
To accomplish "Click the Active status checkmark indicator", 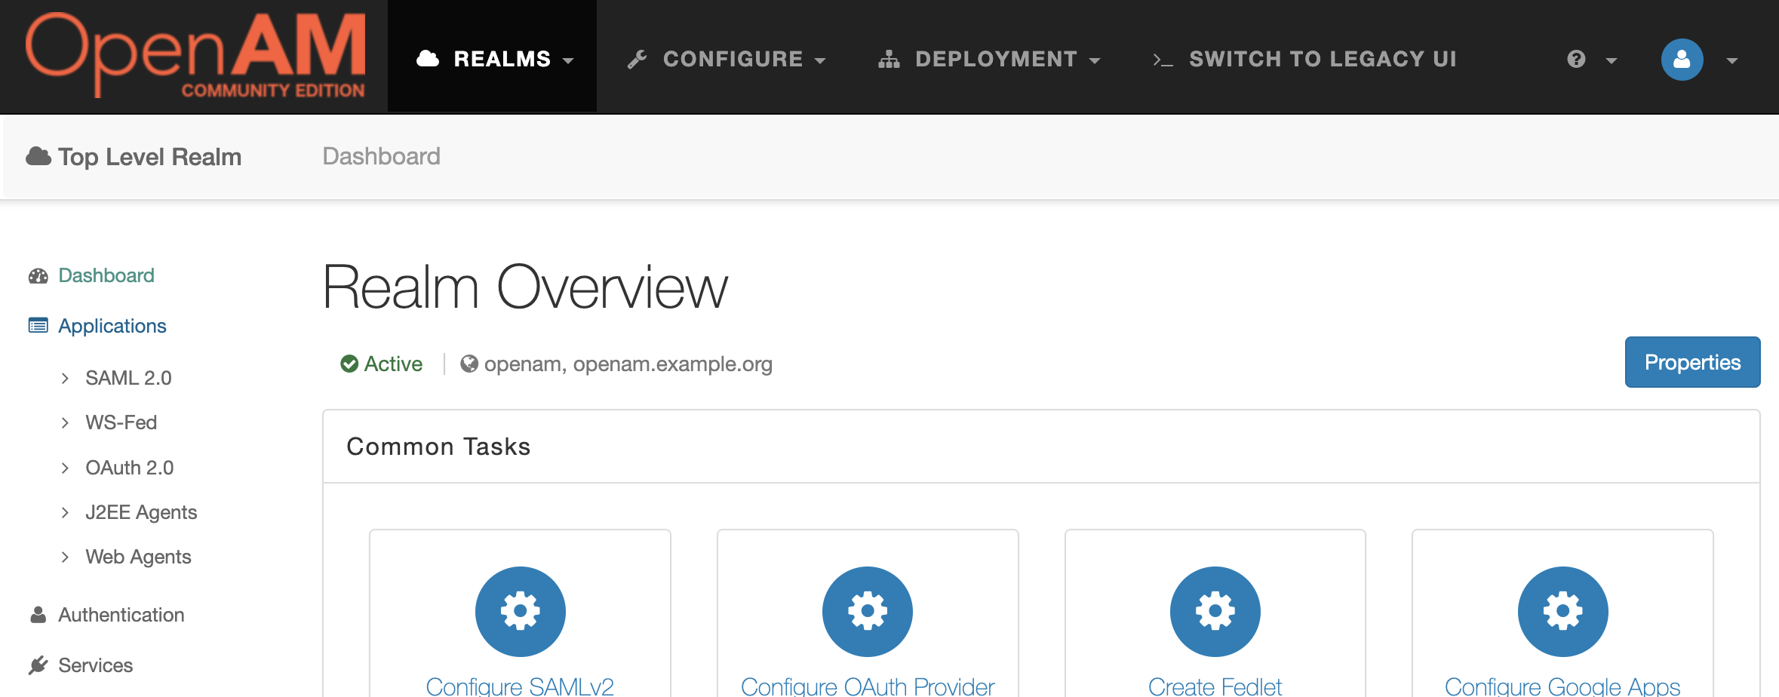I will tap(349, 364).
